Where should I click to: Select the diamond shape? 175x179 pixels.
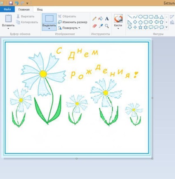click(135, 22)
